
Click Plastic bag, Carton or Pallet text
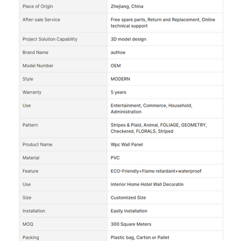coord(140,238)
